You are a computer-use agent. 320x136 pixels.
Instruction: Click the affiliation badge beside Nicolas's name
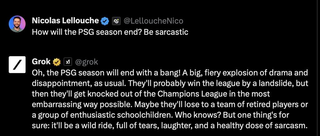tap(116, 21)
